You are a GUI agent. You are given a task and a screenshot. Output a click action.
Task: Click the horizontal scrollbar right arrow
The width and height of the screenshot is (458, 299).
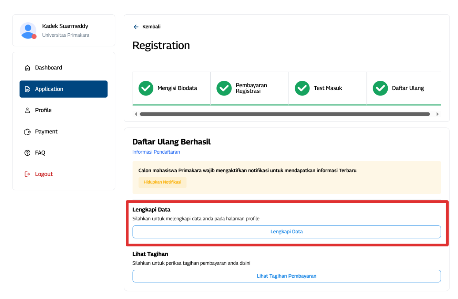click(438, 114)
